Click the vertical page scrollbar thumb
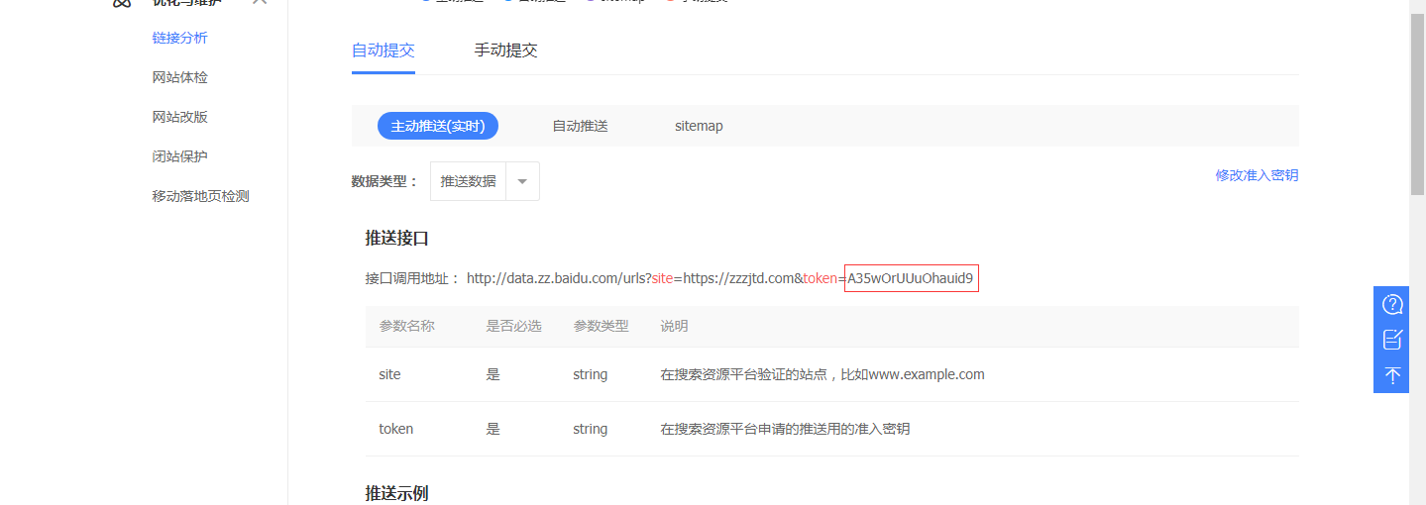This screenshot has width=1426, height=505. pos(1418,104)
